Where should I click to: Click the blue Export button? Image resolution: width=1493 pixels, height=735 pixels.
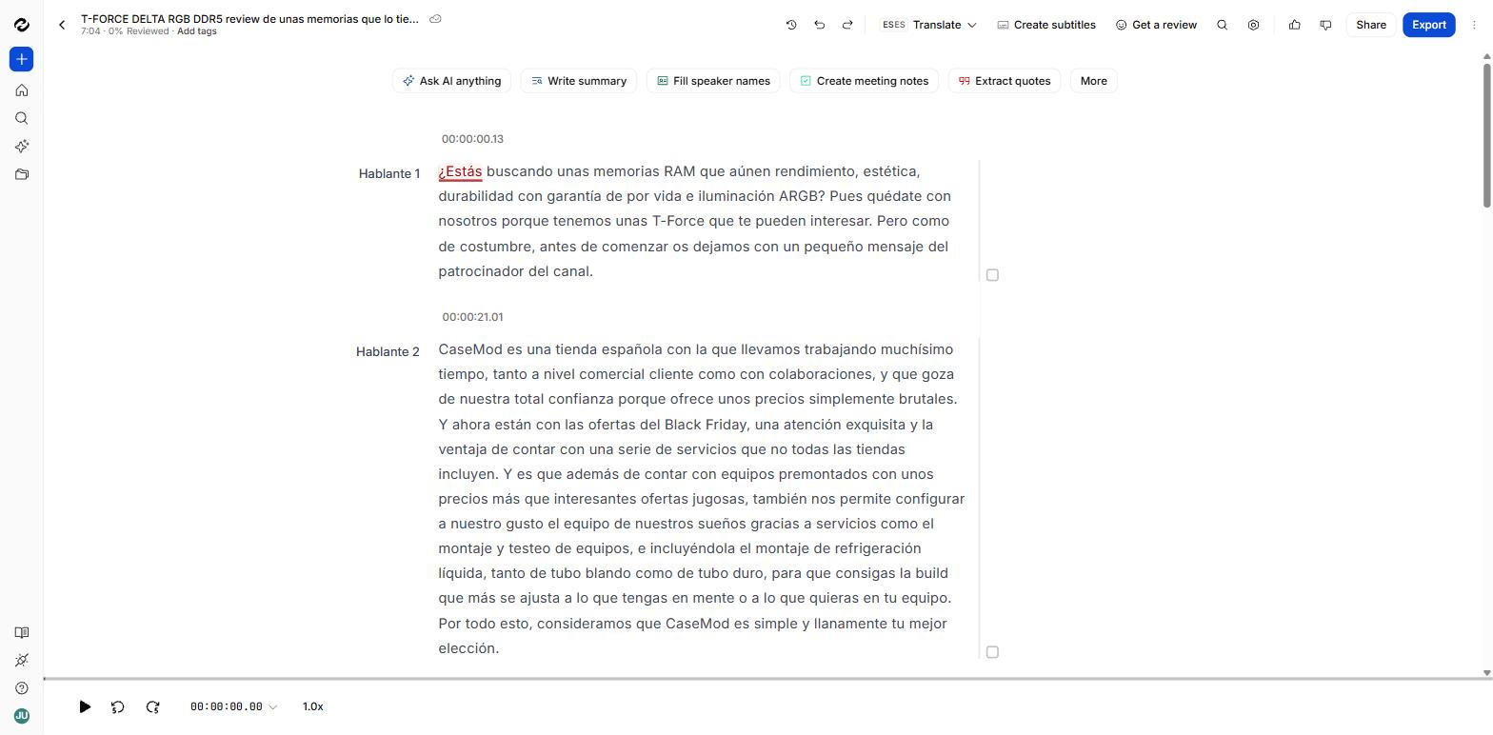(1428, 25)
